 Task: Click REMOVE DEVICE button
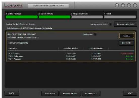pyautogui.click(x=70, y=93)
